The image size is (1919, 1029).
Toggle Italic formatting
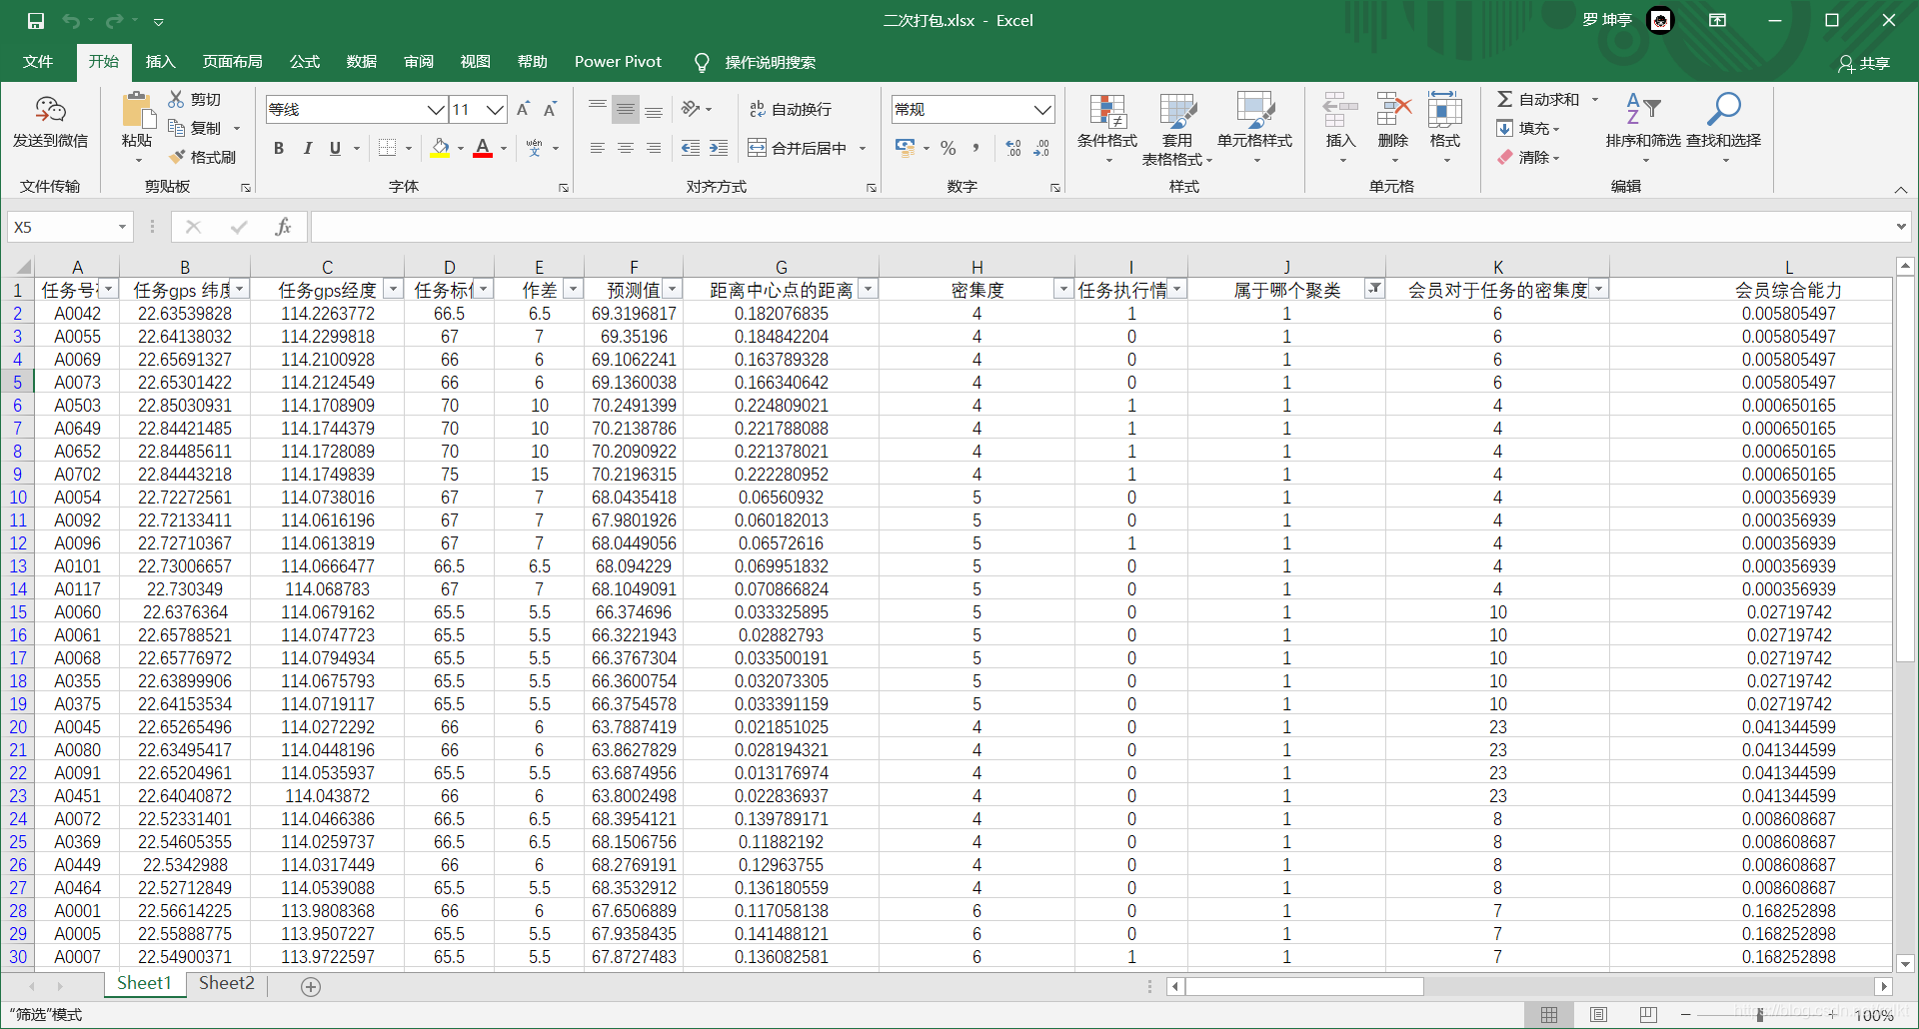click(308, 148)
